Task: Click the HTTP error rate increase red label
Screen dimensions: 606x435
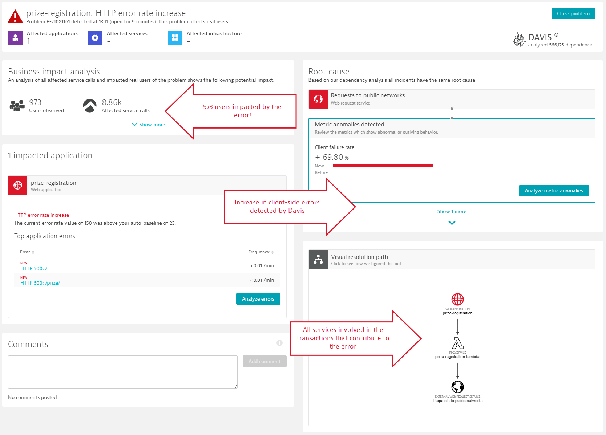Action: [x=41, y=215]
